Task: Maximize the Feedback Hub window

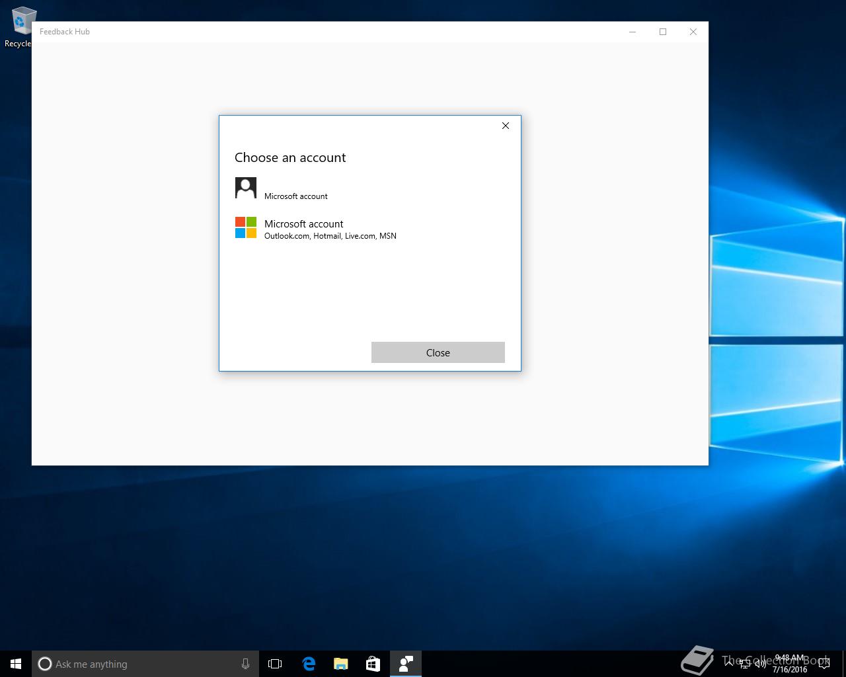Action: coord(663,32)
